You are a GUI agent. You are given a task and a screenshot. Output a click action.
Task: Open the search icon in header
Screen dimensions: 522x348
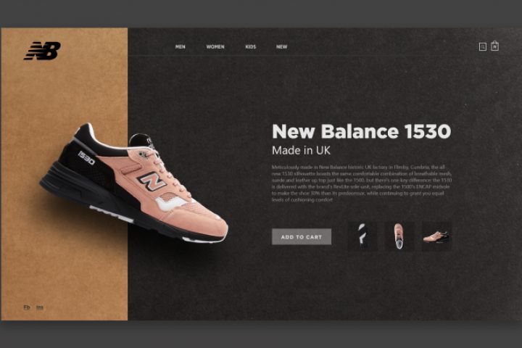[x=482, y=47]
